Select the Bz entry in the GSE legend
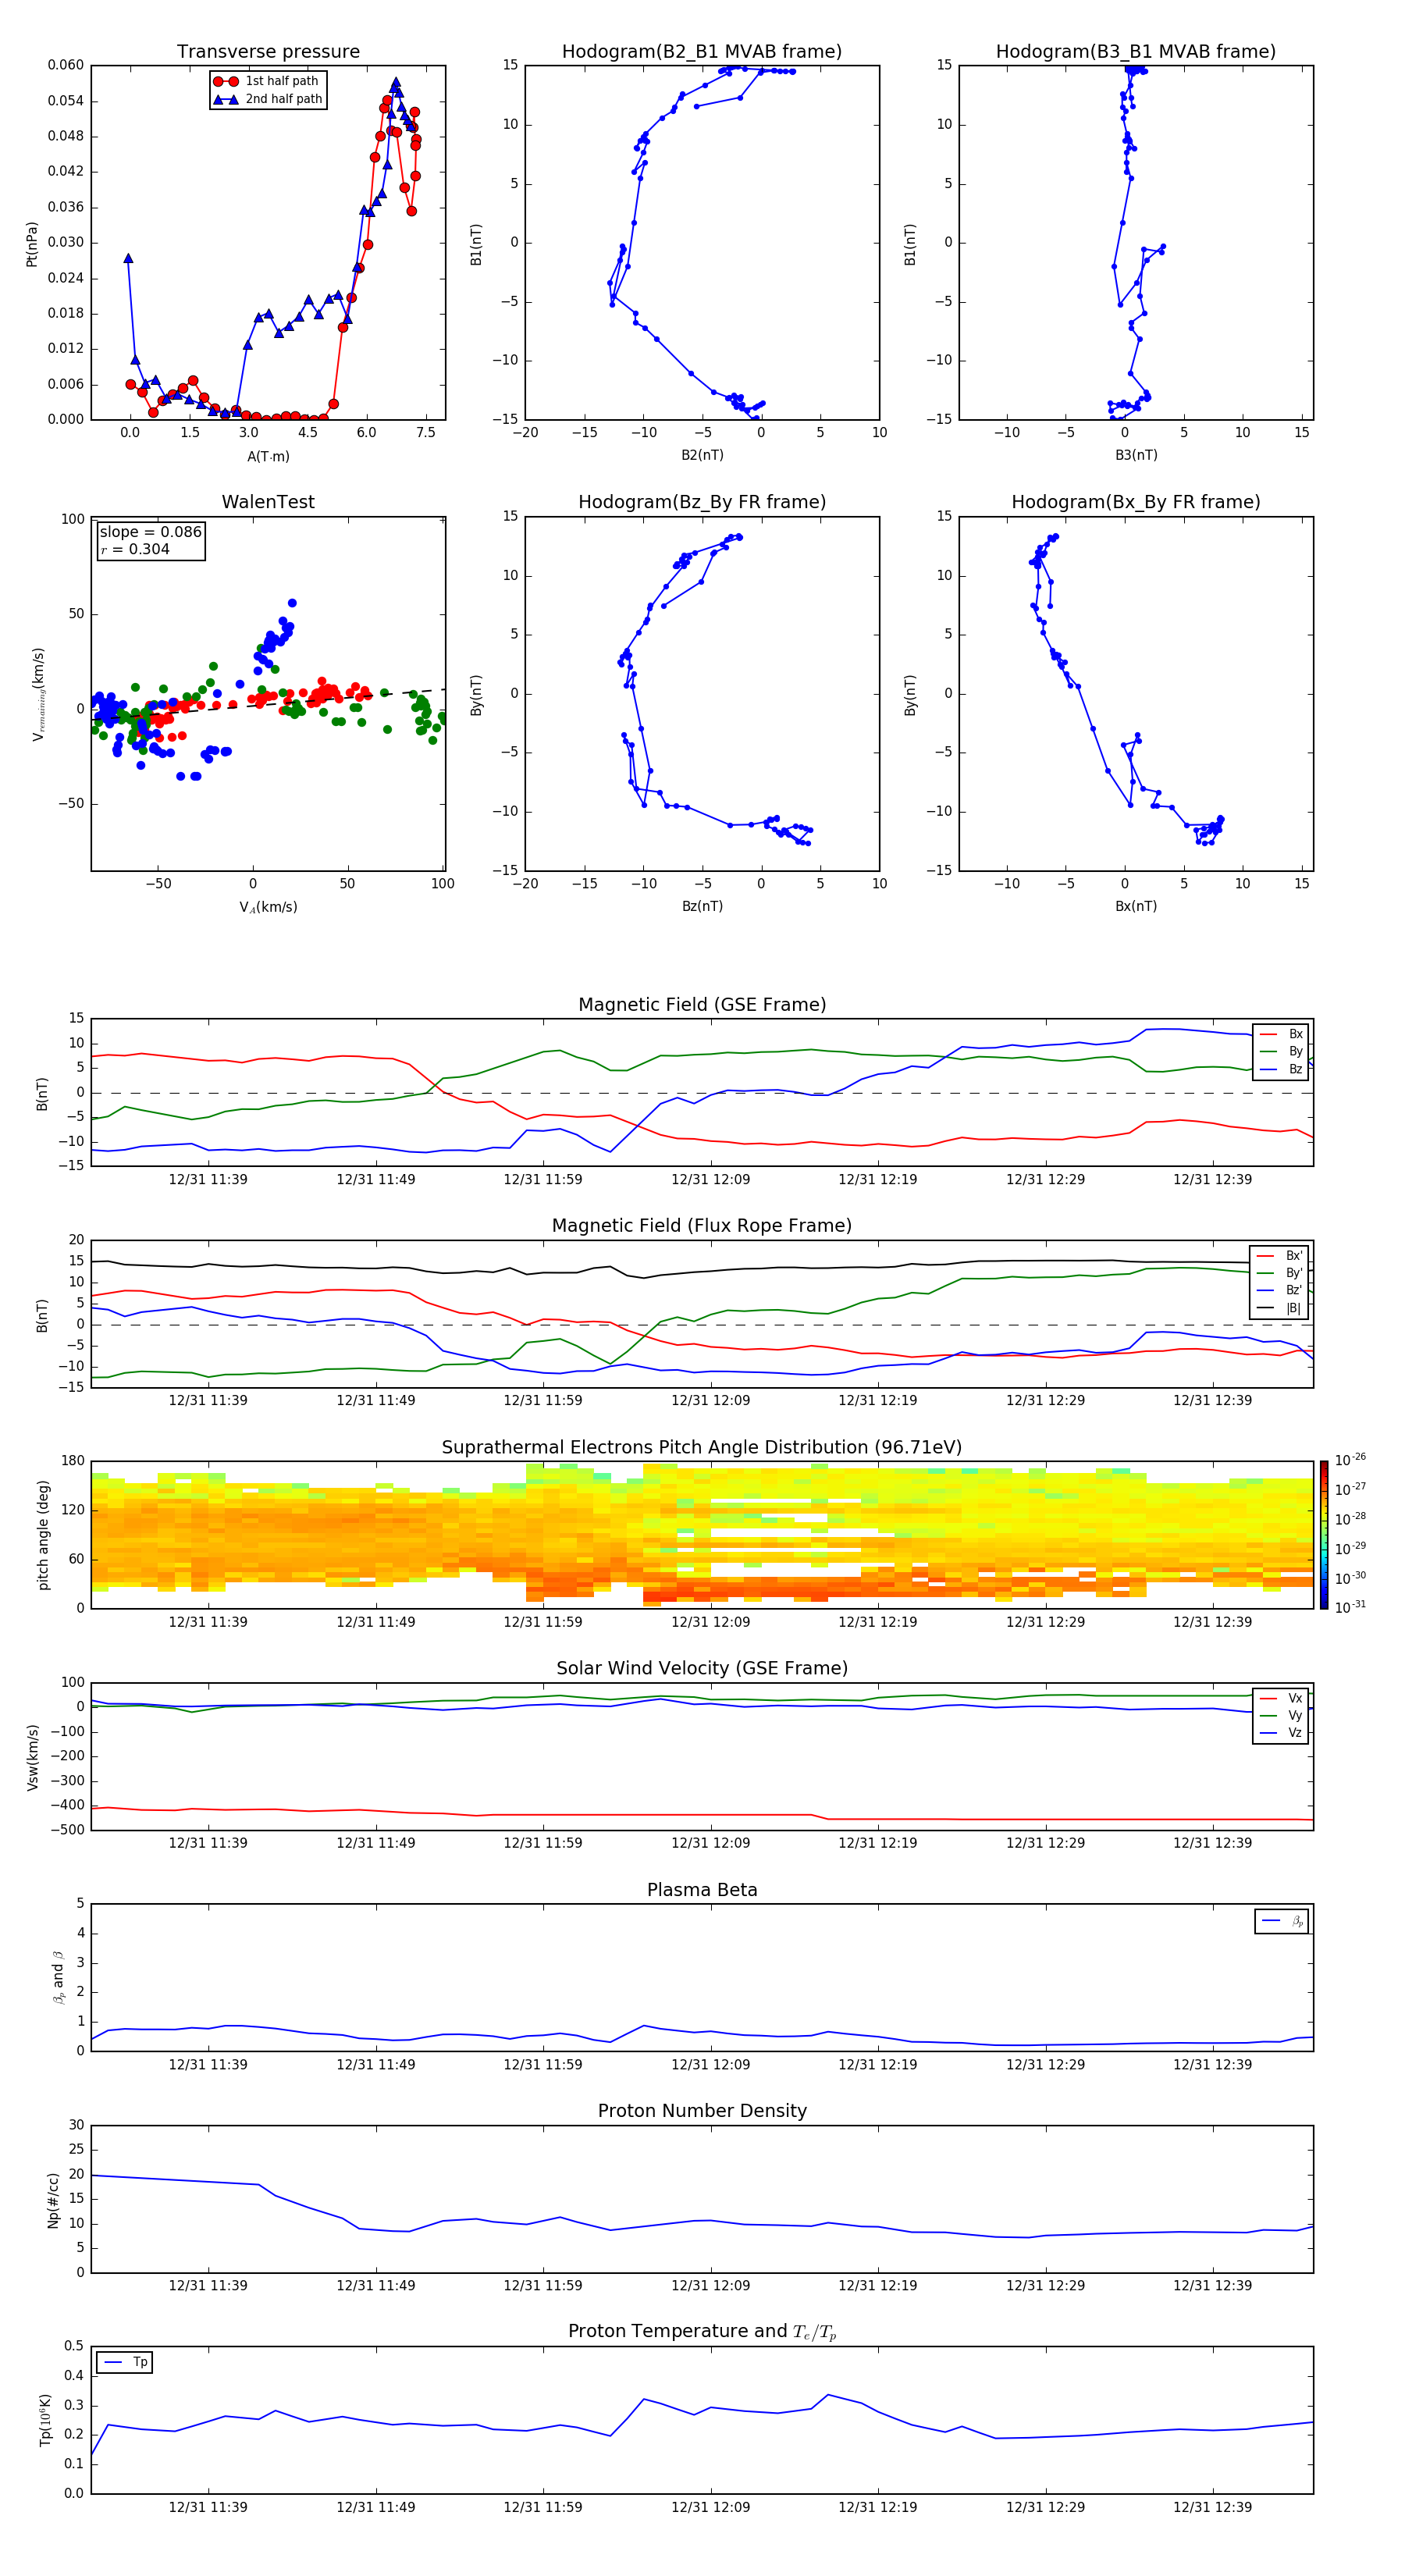 [1281, 1069]
